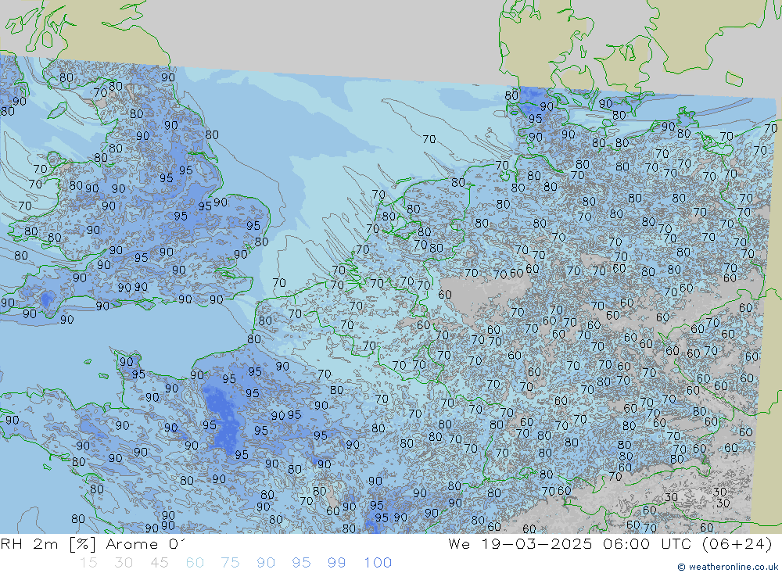The height and width of the screenshot is (573, 782).
Task: Click the weatheronline.co.uk copyright text
Action: point(727,567)
